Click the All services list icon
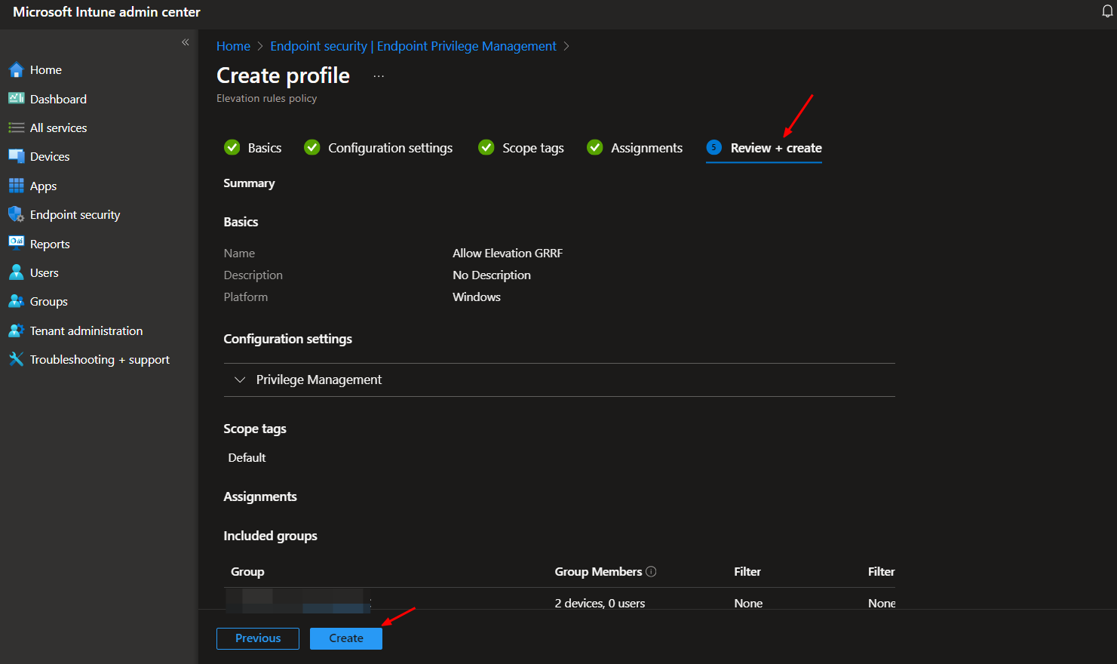The height and width of the screenshot is (664, 1117). [16, 128]
